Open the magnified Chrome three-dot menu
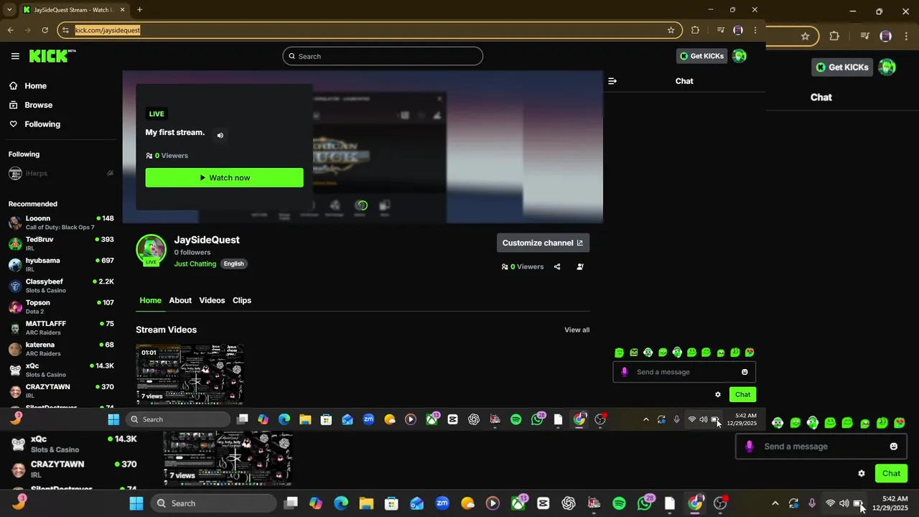Image resolution: width=919 pixels, height=517 pixels. click(x=906, y=36)
